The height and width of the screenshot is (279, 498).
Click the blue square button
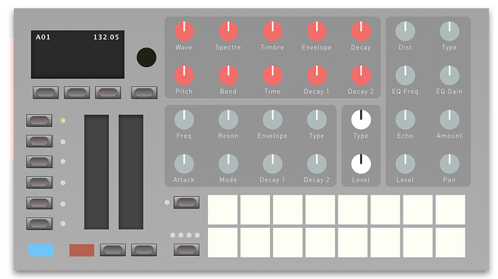tap(40, 250)
